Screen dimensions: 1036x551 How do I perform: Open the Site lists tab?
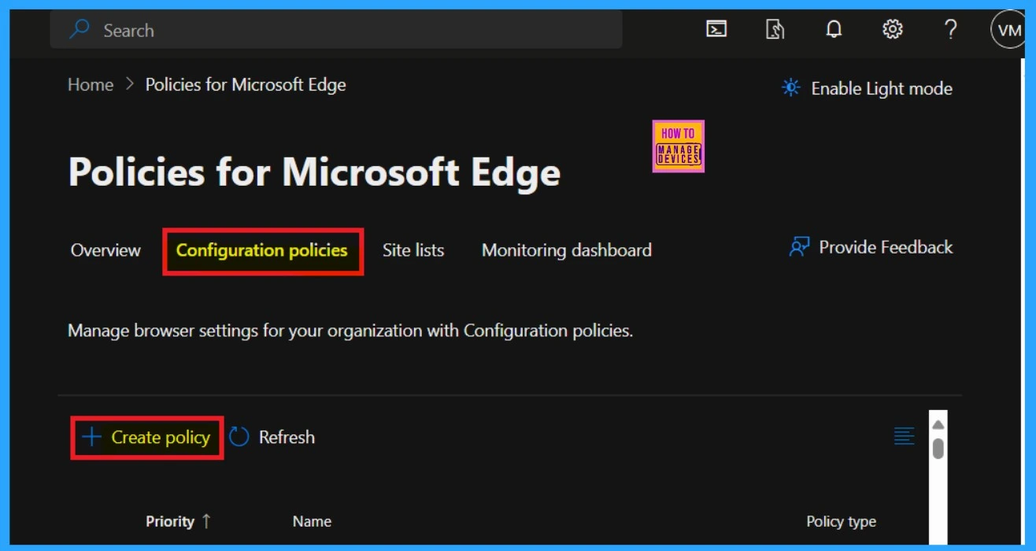[x=413, y=250]
